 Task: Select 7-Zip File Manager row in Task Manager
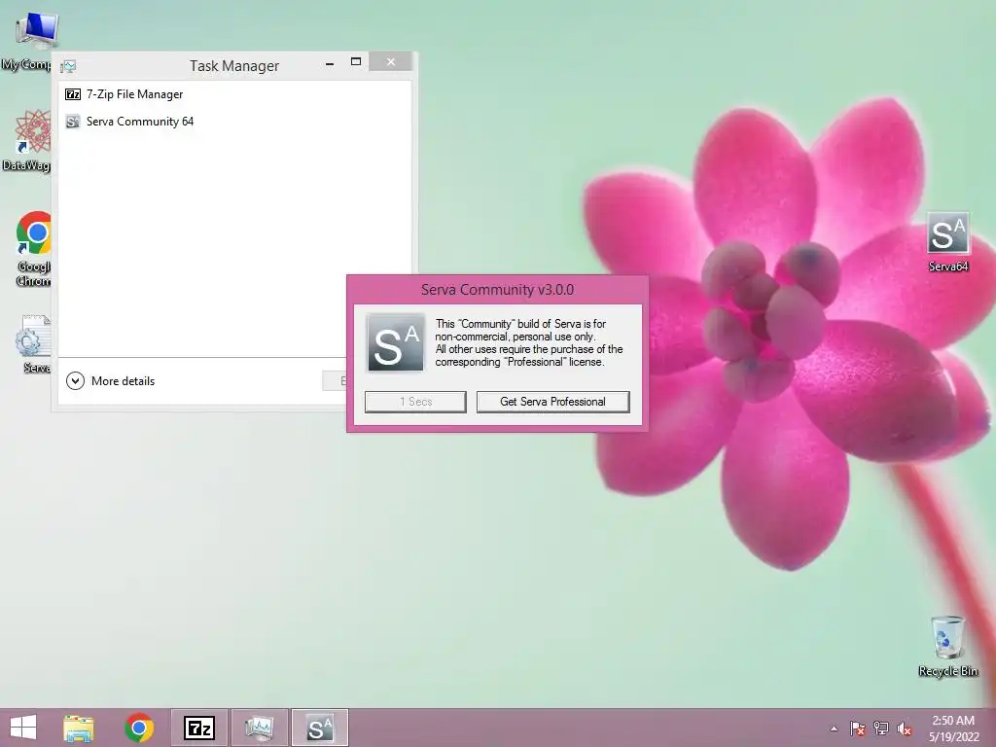(x=234, y=94)
